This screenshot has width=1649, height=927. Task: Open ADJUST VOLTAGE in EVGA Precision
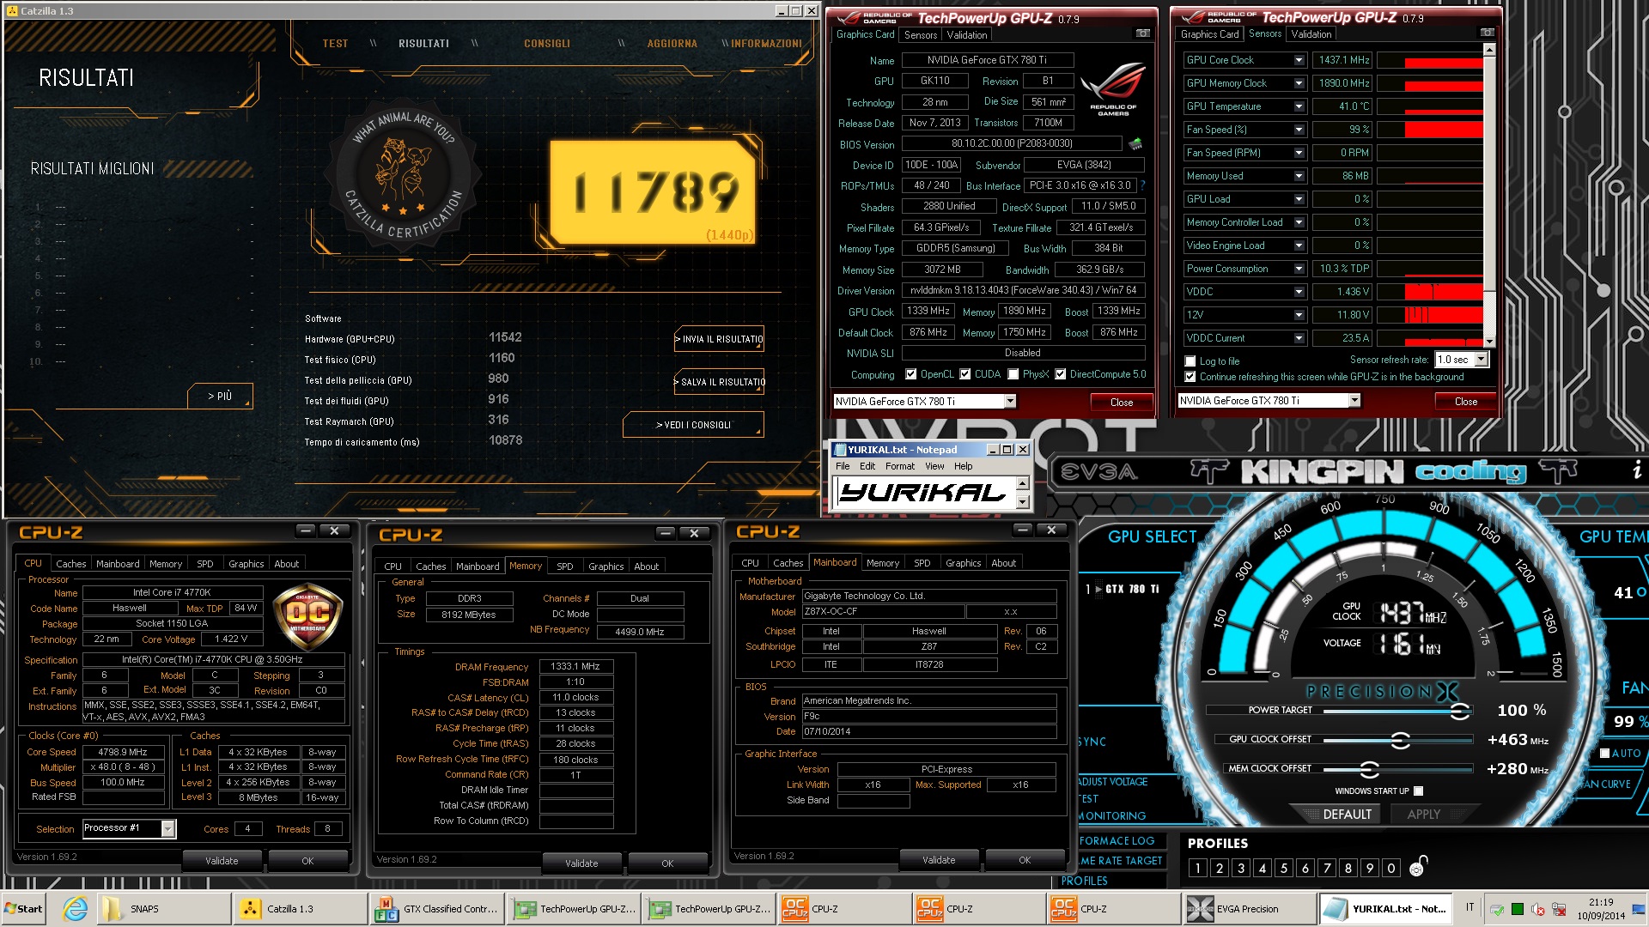(1113, 782)
